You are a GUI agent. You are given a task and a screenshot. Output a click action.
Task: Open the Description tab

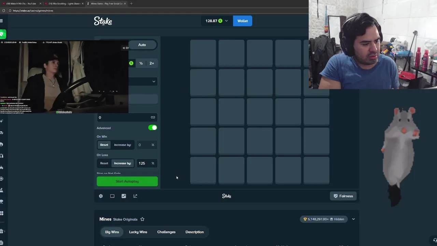click(x=195, y=232)
